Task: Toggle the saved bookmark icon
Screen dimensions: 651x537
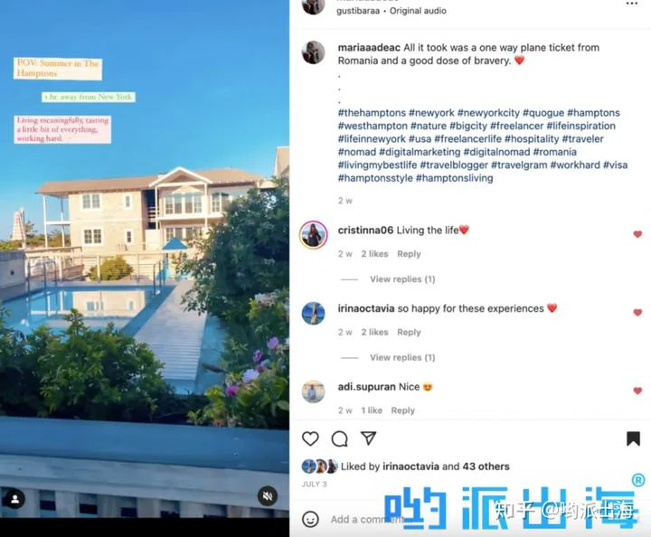Action: (633, 438)
